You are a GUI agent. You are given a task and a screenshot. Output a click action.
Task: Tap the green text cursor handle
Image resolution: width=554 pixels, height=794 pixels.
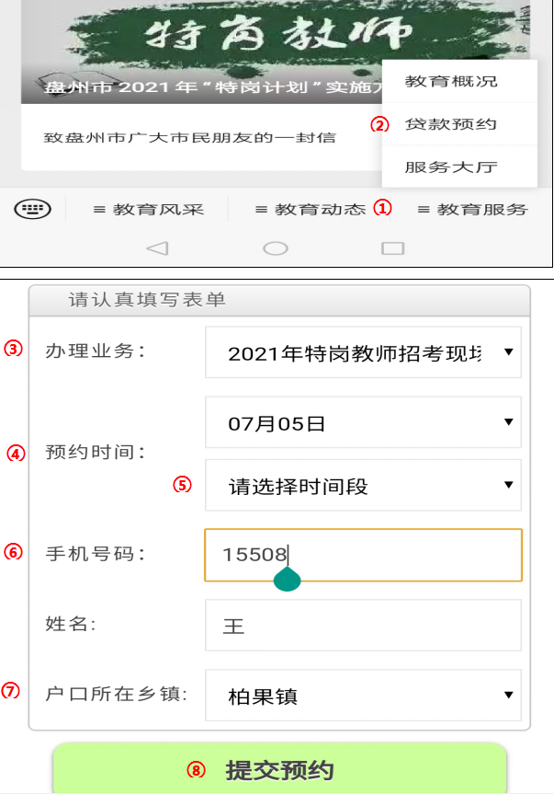click(x=288, y=580)
